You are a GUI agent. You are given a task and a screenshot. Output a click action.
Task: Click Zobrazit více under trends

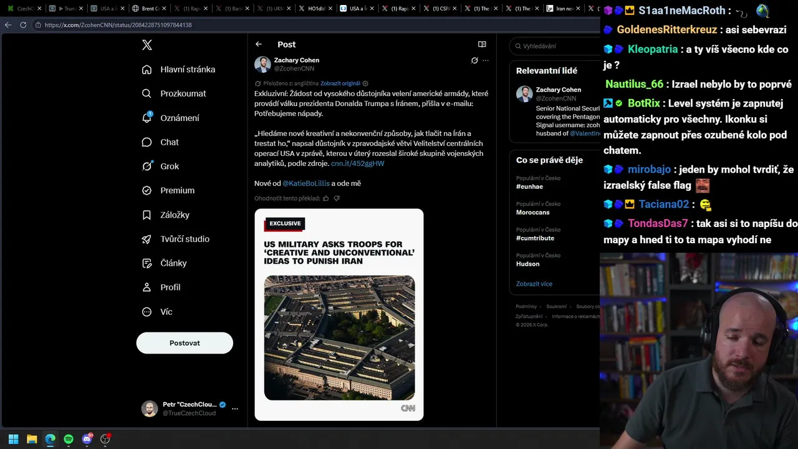[x=534, y=284]
